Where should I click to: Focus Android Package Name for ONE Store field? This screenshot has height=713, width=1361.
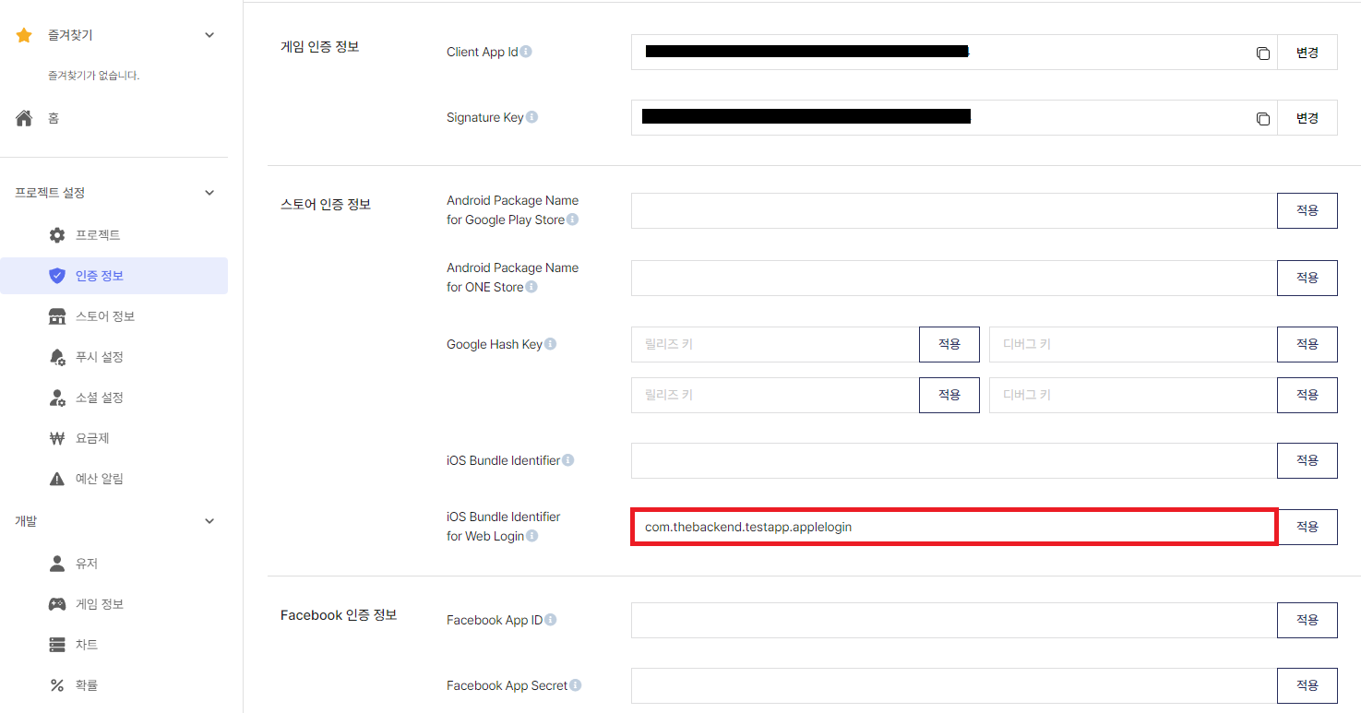pos(954,278)
